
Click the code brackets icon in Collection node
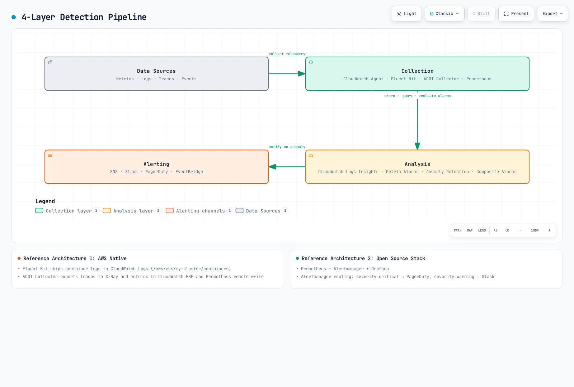tap(311, 62)
